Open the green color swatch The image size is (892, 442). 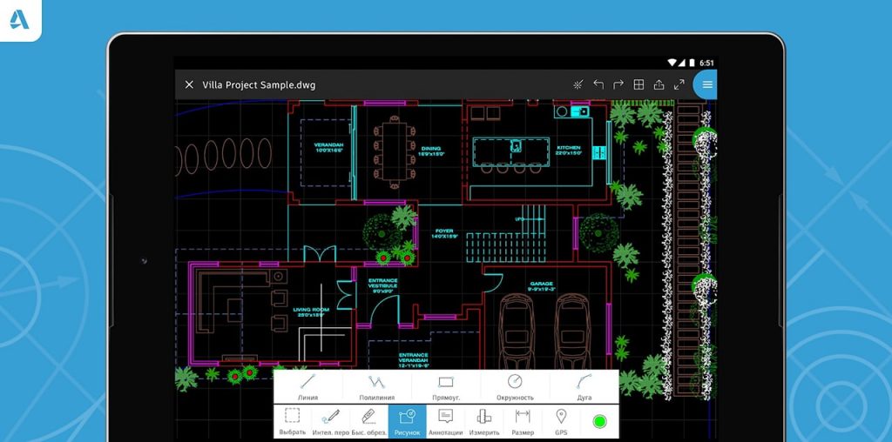coord(599,421)
